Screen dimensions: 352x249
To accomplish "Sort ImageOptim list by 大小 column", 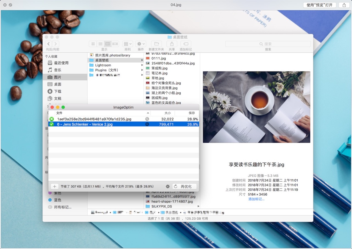I will (163, 113).
